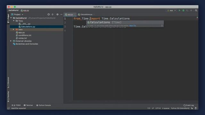
Task: Open Search Everywhere with the magnifier icon
Action: tap(196, 11)
